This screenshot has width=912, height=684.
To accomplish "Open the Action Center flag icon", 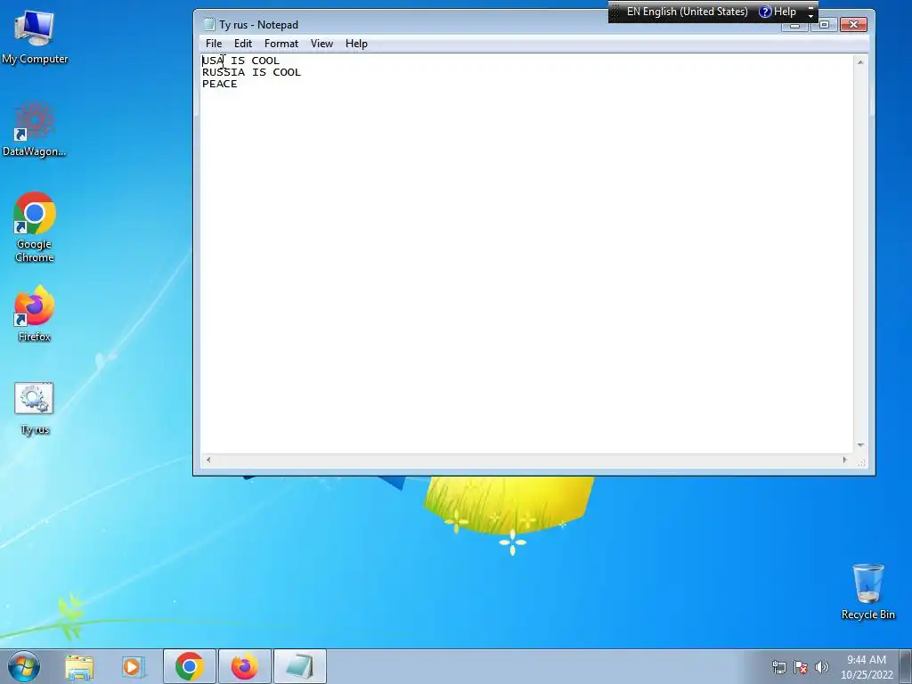I will 801,667.
